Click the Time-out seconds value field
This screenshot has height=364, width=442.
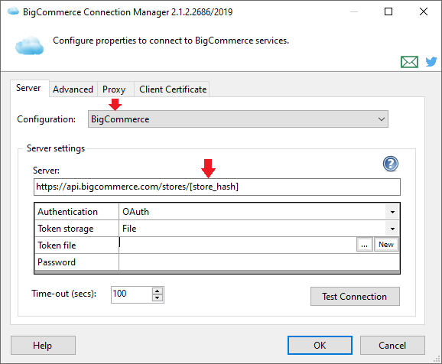[x=132, y=294]
